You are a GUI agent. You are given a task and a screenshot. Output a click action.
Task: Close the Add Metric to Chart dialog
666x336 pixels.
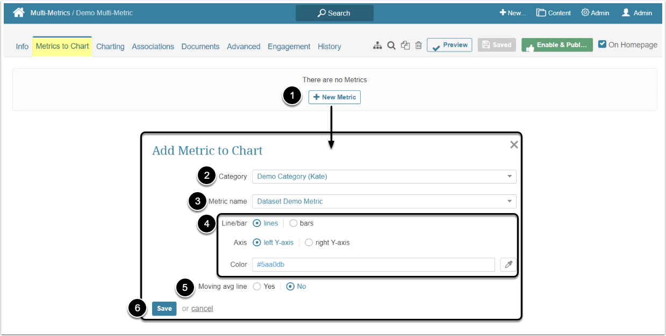point(514,144)
